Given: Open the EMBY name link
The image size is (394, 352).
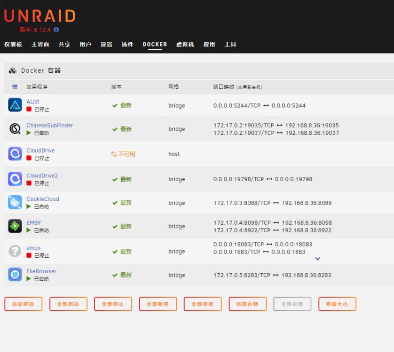Looking at the screenshot, I should pos(34,223).
